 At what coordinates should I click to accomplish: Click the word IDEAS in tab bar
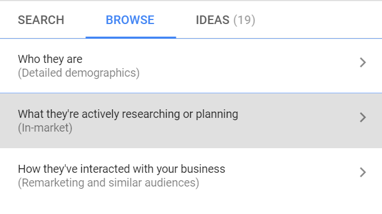point(212,20)
